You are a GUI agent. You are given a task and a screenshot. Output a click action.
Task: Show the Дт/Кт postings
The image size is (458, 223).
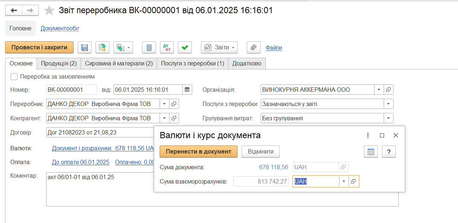tap(167, 48)
